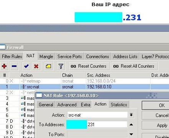Open the Advanced tab in NAT Rule
Screen dimensions: 169x138
pyautogui.click(x=67, y=105)
